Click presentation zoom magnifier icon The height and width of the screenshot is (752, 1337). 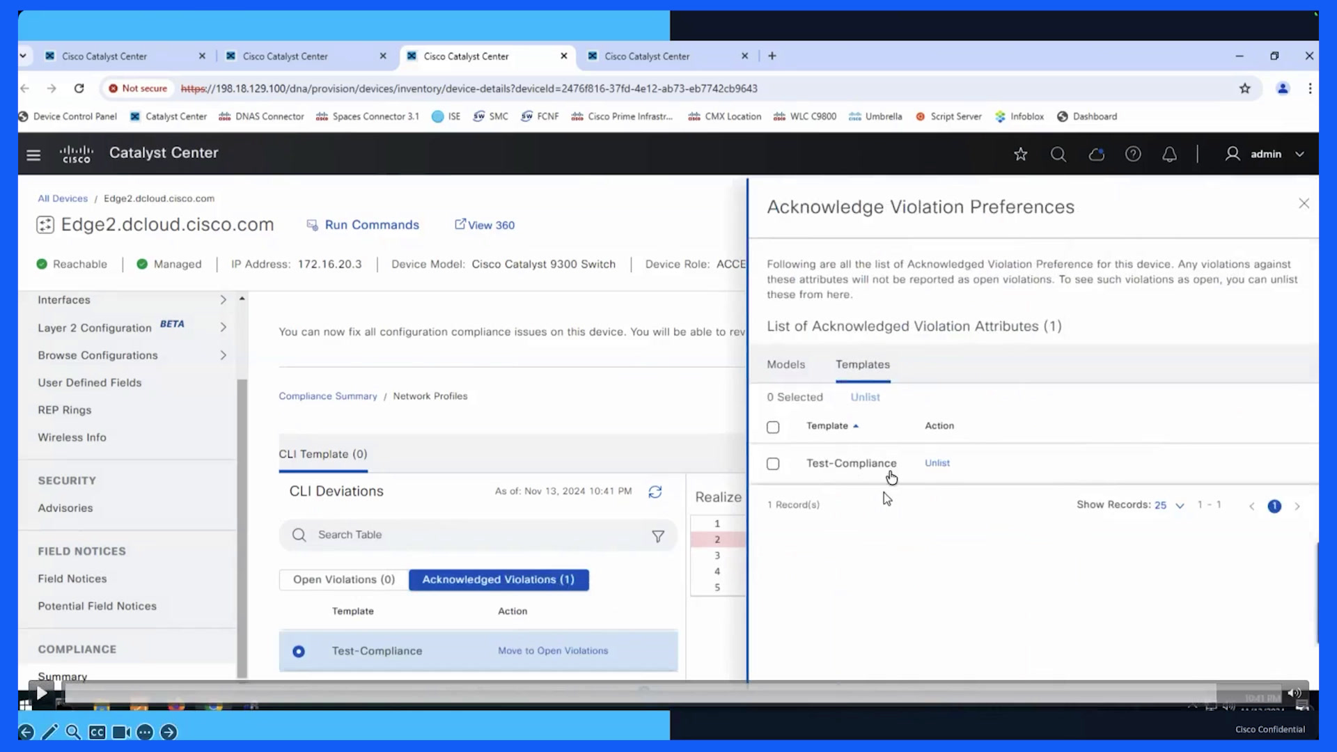coord(73,732)
